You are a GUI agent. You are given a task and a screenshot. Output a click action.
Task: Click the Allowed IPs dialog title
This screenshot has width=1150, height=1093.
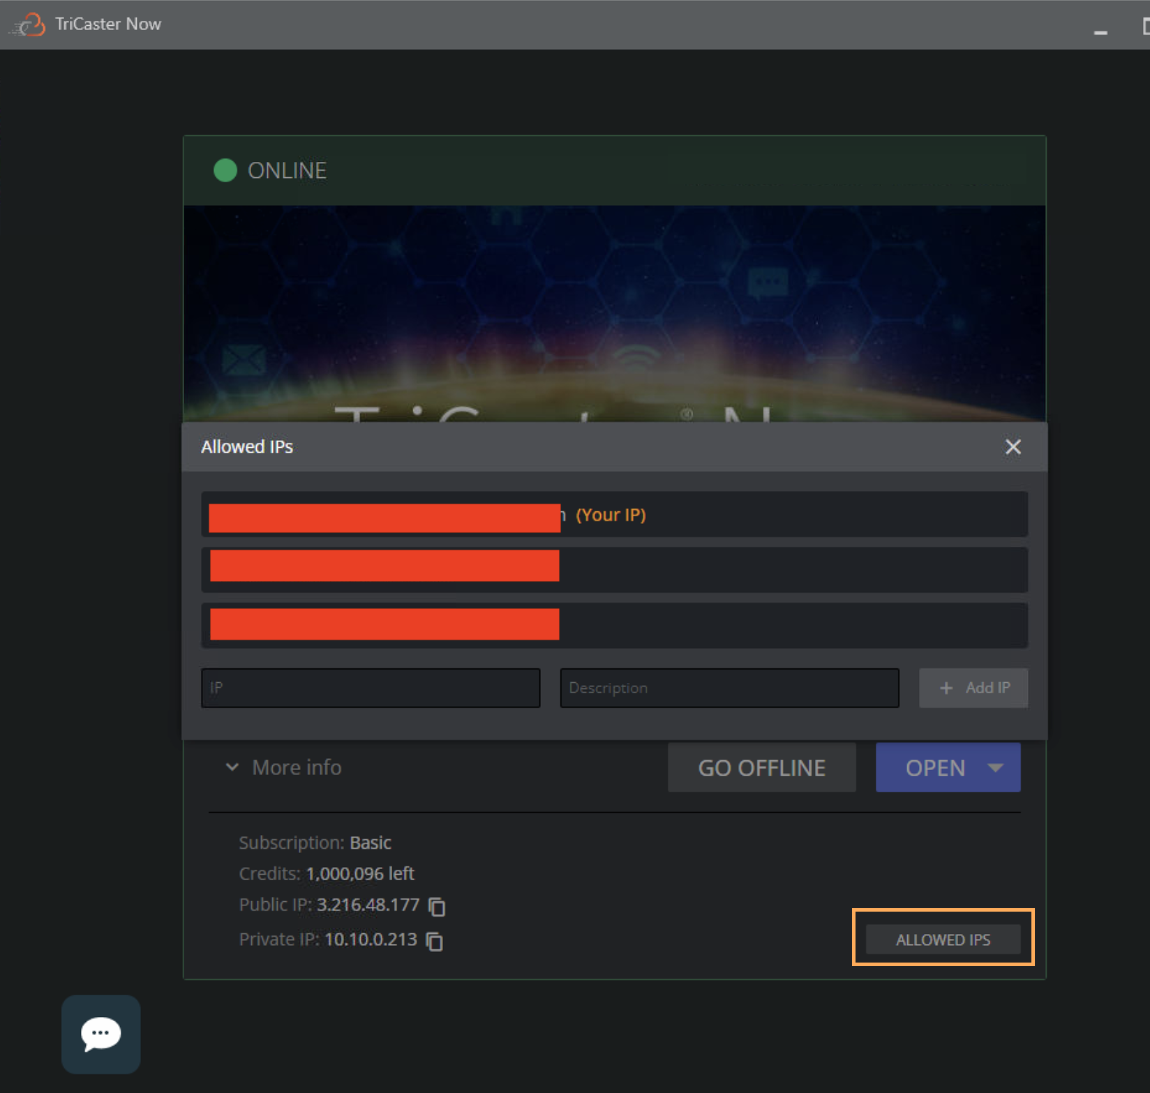247,447
